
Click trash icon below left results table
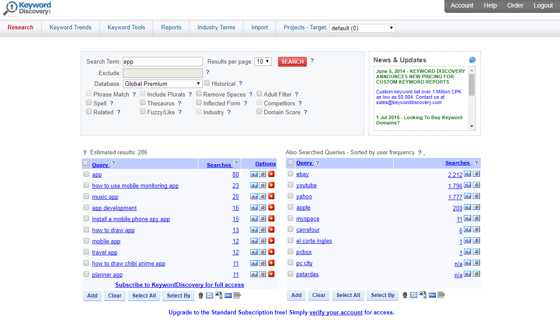201,295
